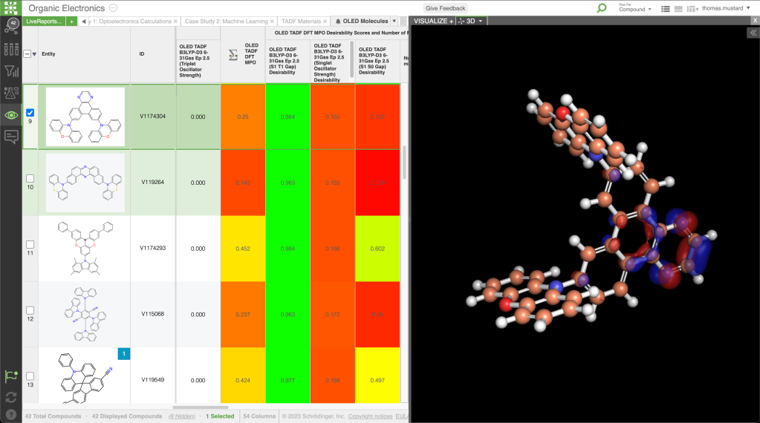Open the LiveDesign snowflake home logo
This screenshot has width=760, height=423.
(x=10, y=7)
